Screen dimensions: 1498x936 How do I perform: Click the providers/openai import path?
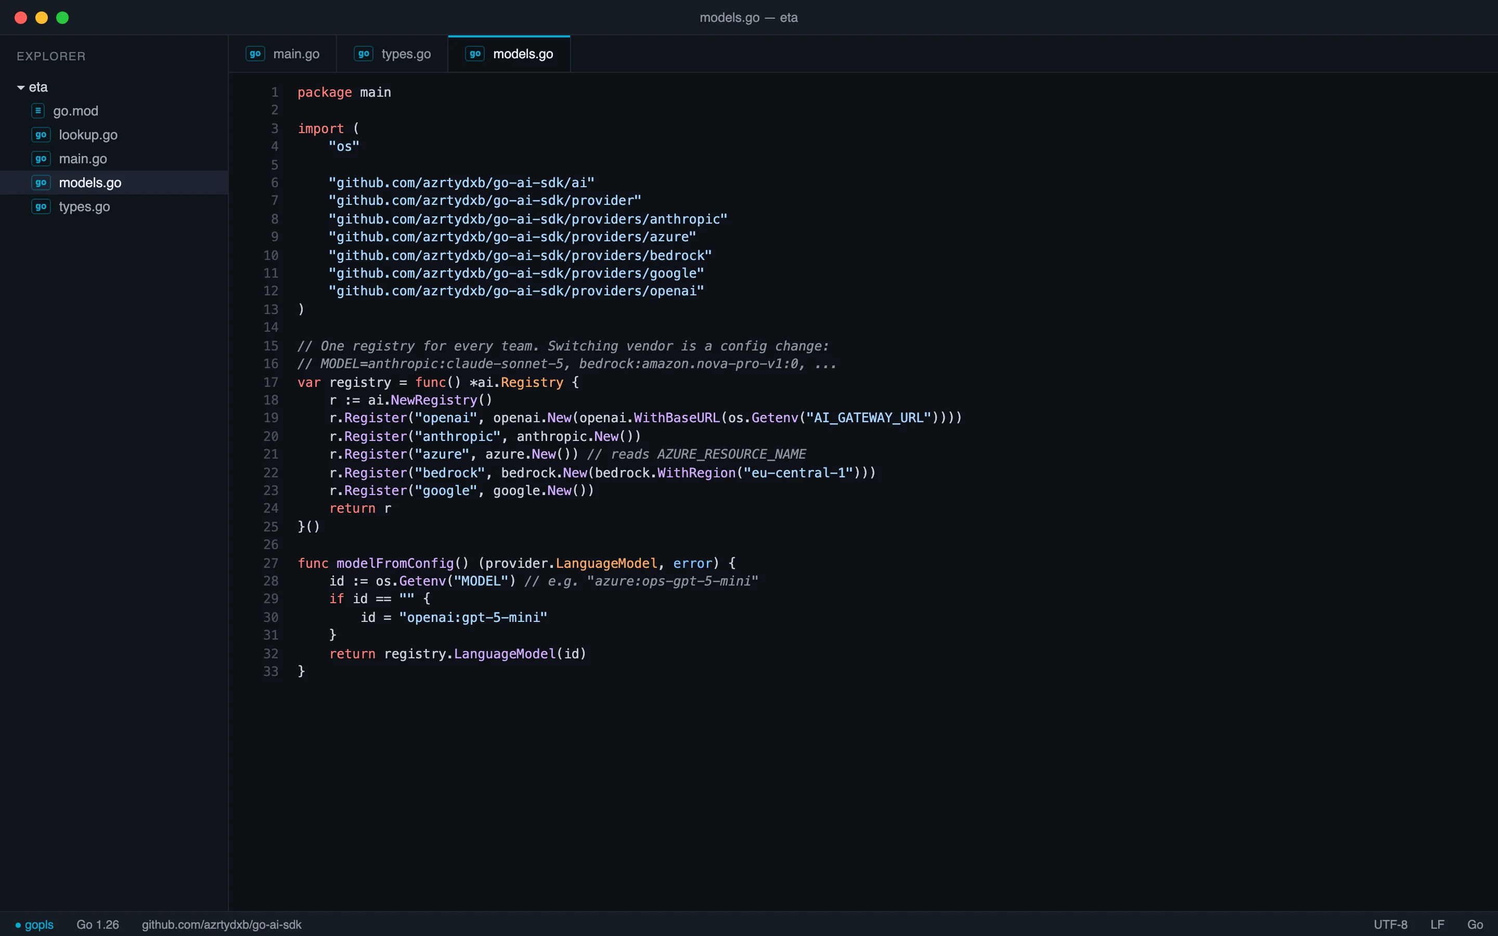pyautogui.click(x=516, y=291)
